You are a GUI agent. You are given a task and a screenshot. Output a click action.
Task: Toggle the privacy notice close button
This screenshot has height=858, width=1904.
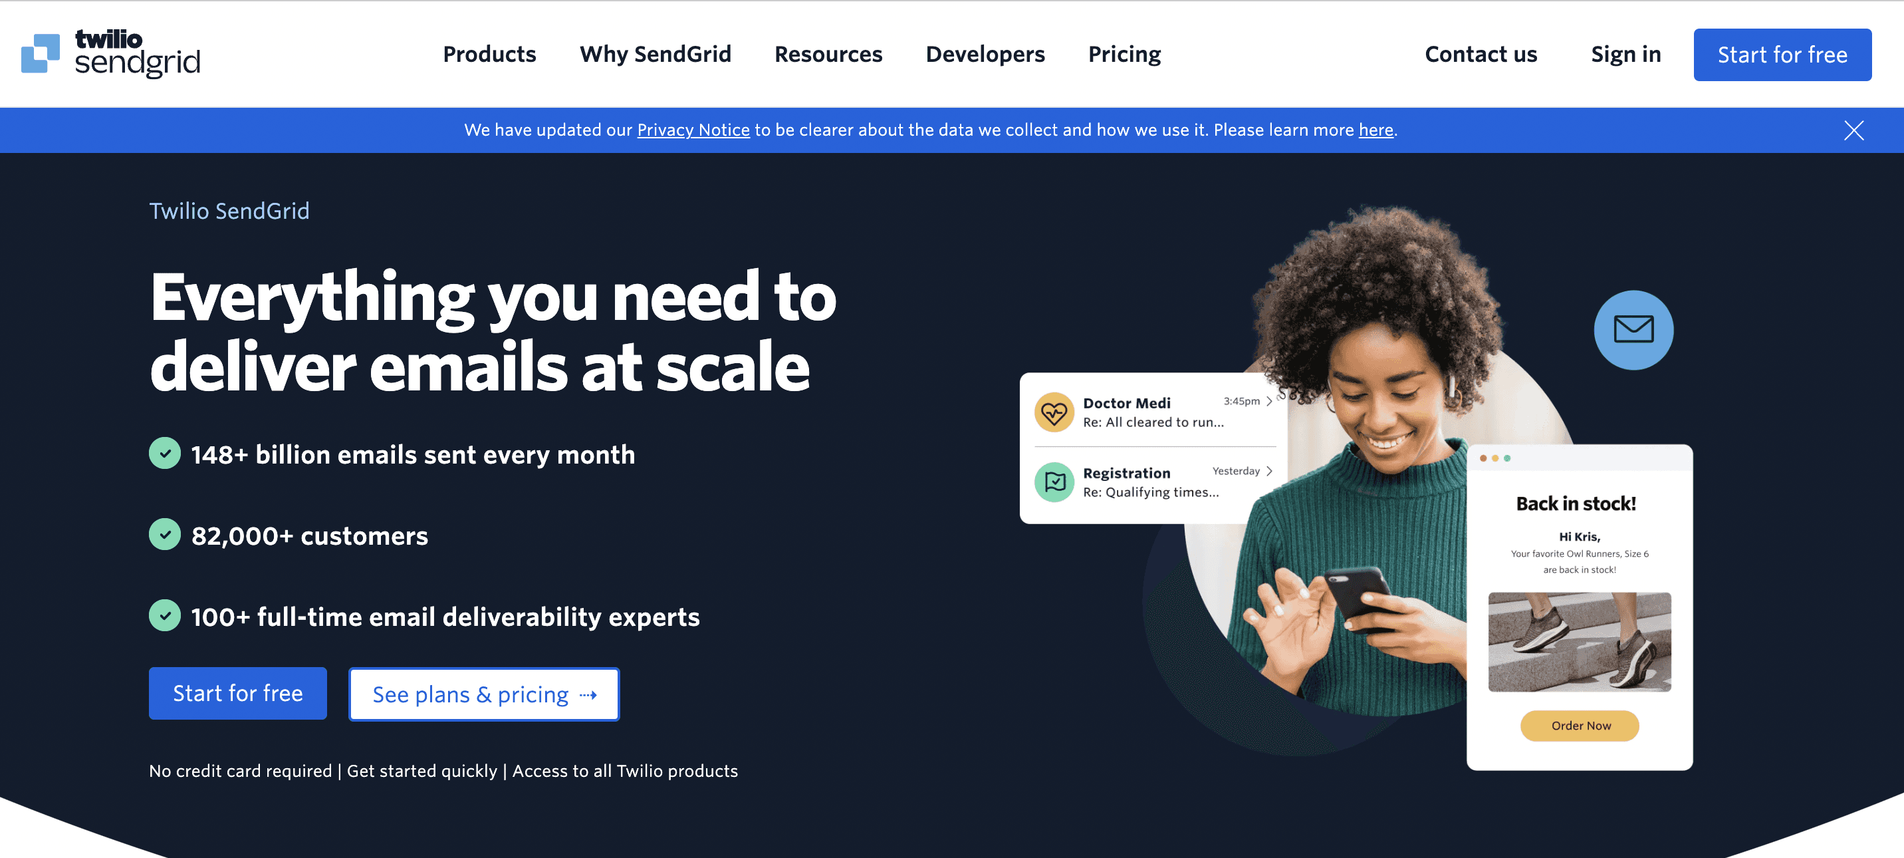point(1854,130)
